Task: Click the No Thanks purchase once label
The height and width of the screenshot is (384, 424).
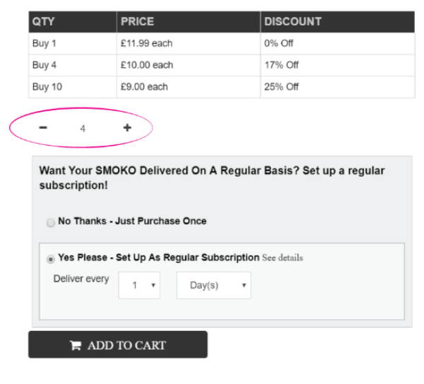Action: [x=132, y=221]
